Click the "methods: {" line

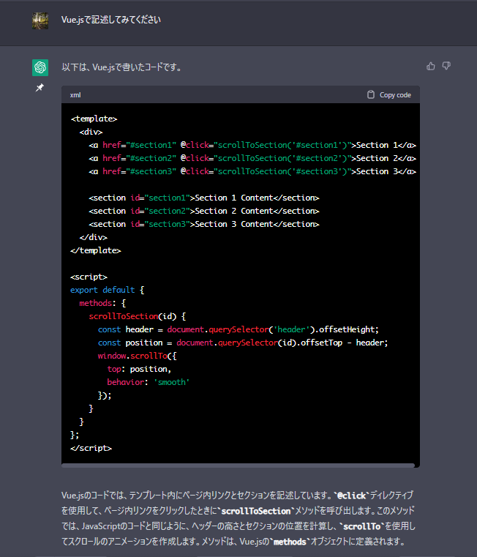tap(102, 303)
